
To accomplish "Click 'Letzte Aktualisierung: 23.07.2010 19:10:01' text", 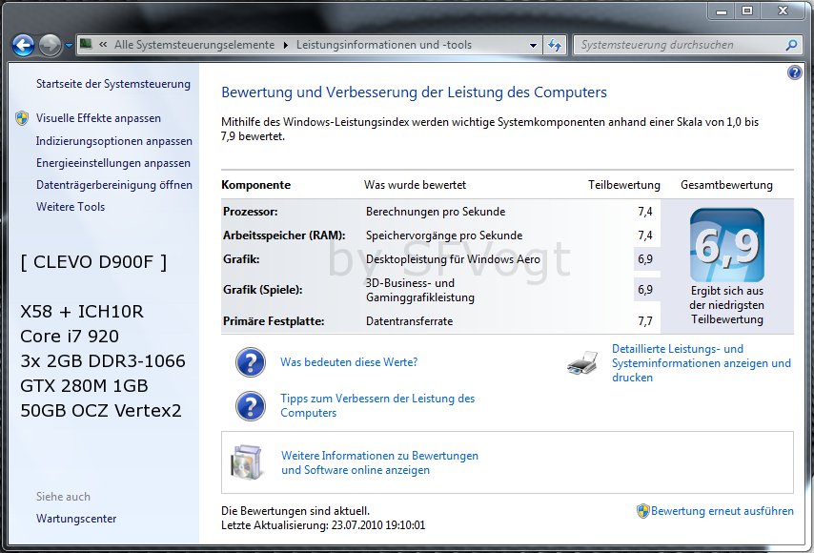I will (x=323, y=525).
